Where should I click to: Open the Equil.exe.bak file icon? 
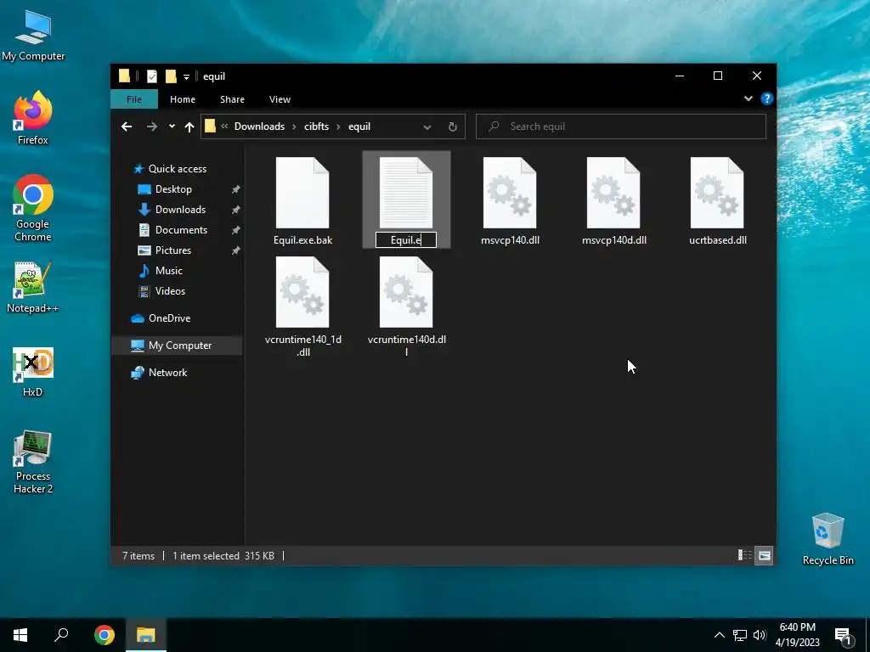302,193
